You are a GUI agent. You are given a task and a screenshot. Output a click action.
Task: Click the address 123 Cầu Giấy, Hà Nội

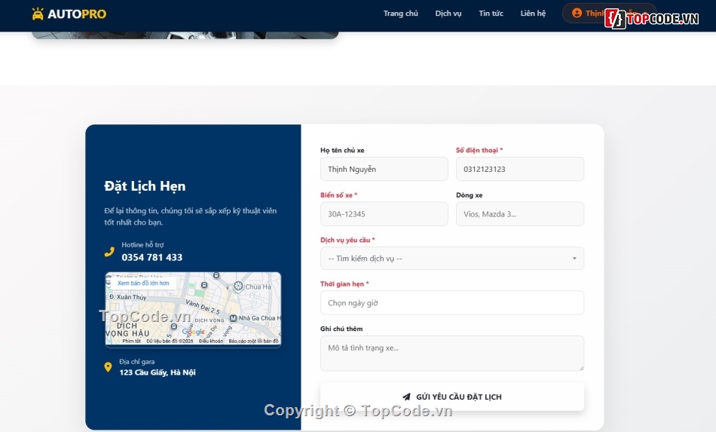pos(158,372)
